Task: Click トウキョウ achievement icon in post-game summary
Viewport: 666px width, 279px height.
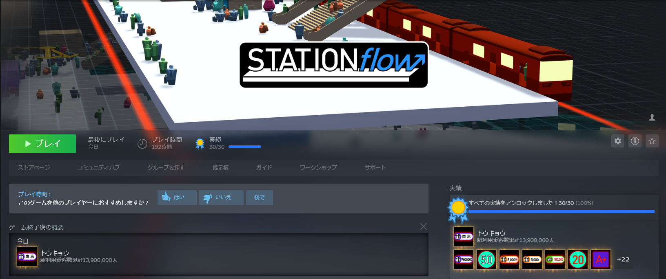Action: [27, 257]
